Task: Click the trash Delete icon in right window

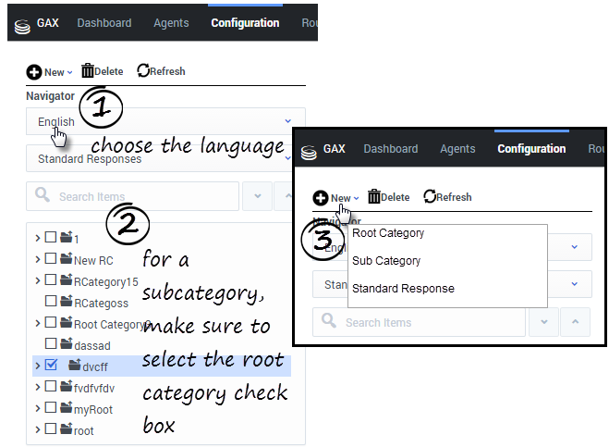Action: click(x=374, y=196)
